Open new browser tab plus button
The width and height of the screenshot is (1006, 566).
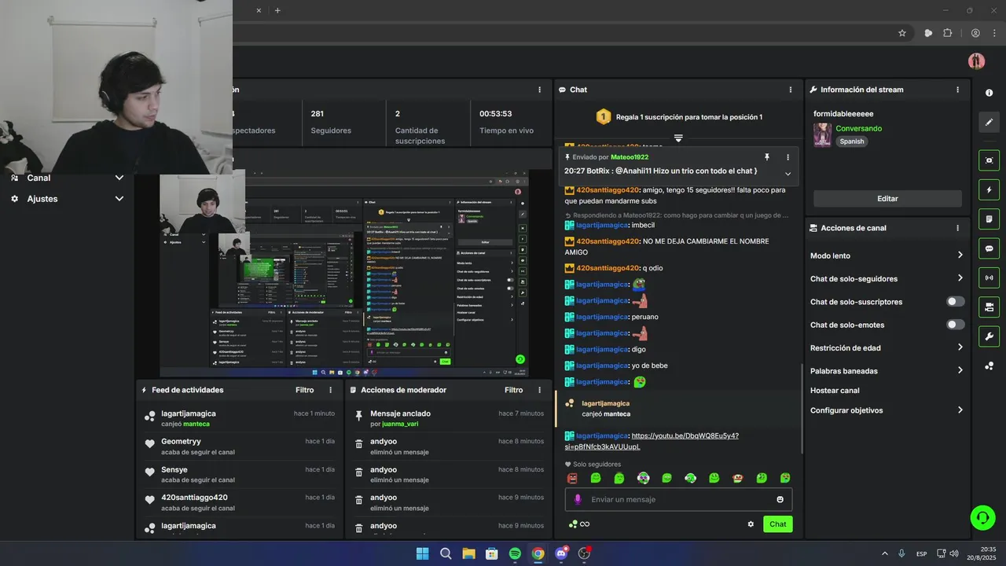(x=277, y=10)
